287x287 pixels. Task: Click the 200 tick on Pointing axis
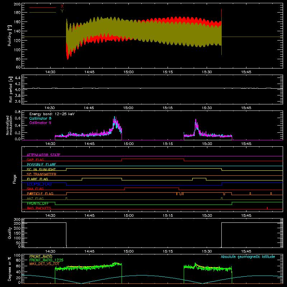click(17, 4)
